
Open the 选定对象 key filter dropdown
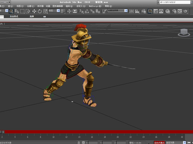click(176, 142)
